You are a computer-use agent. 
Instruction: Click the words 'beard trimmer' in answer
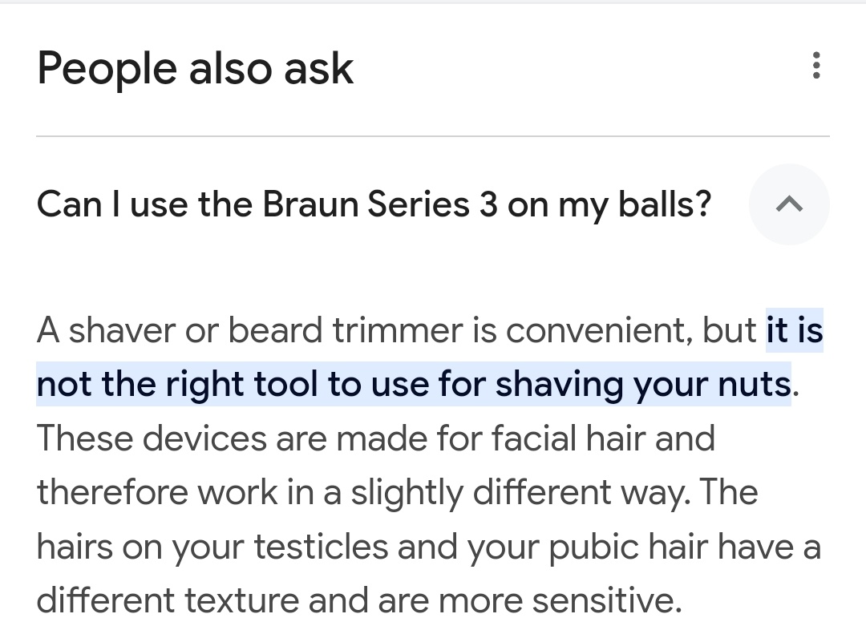pyautogui.click(x=345, y=330)
